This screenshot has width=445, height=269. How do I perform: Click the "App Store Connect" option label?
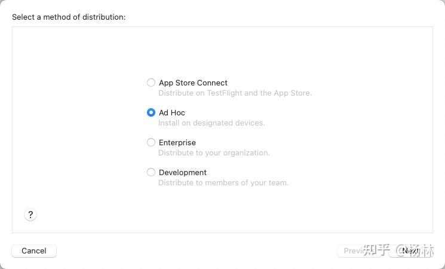193,82
